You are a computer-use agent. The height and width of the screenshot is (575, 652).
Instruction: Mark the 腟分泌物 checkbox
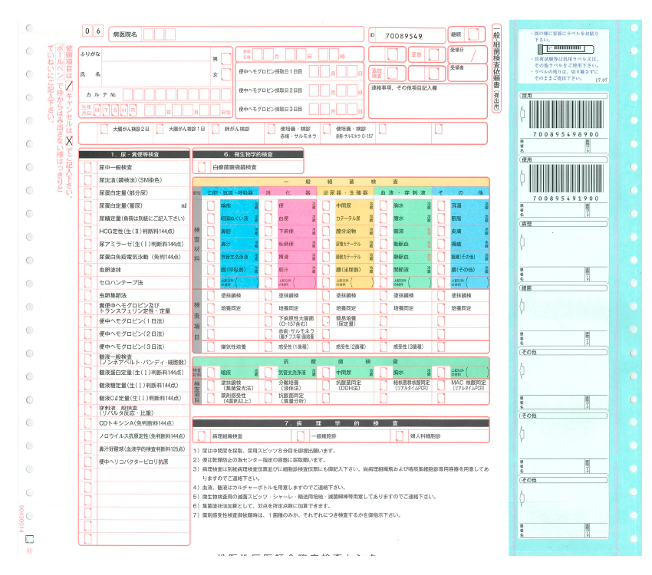(x=326, y=231)
